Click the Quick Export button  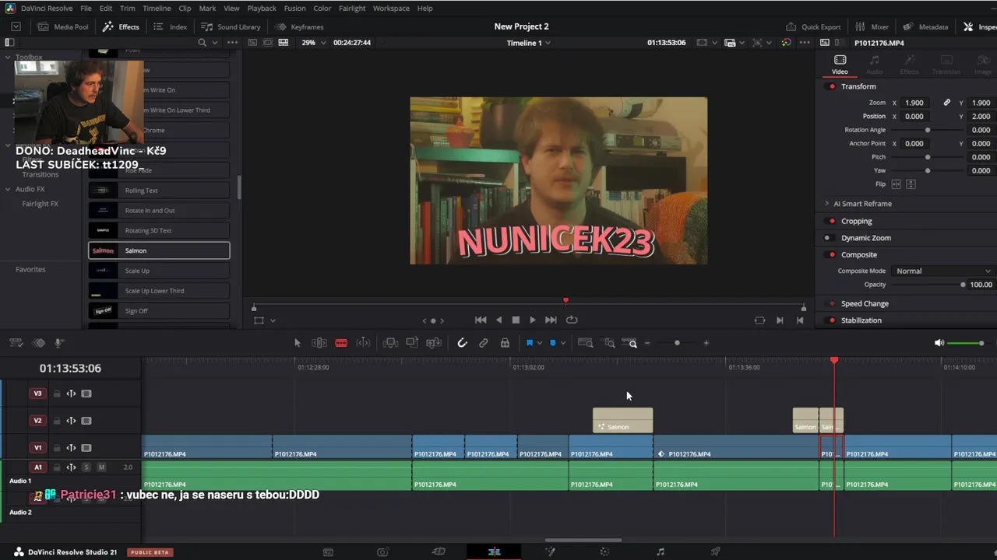(x=814, y=26)
